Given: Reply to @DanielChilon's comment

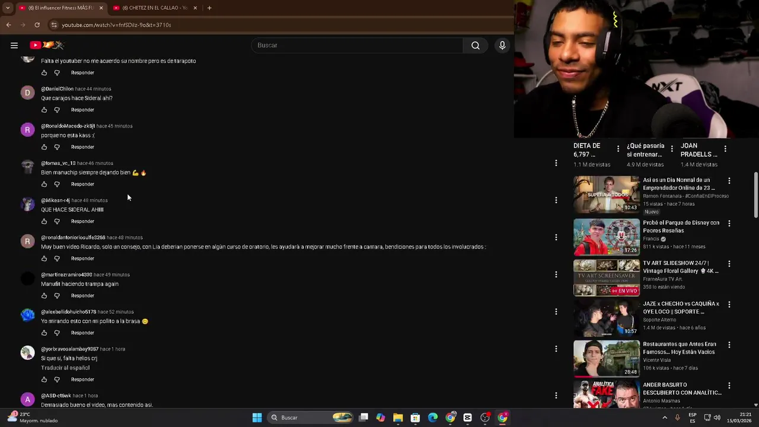Looking at the screenshot, I should 82,110.
